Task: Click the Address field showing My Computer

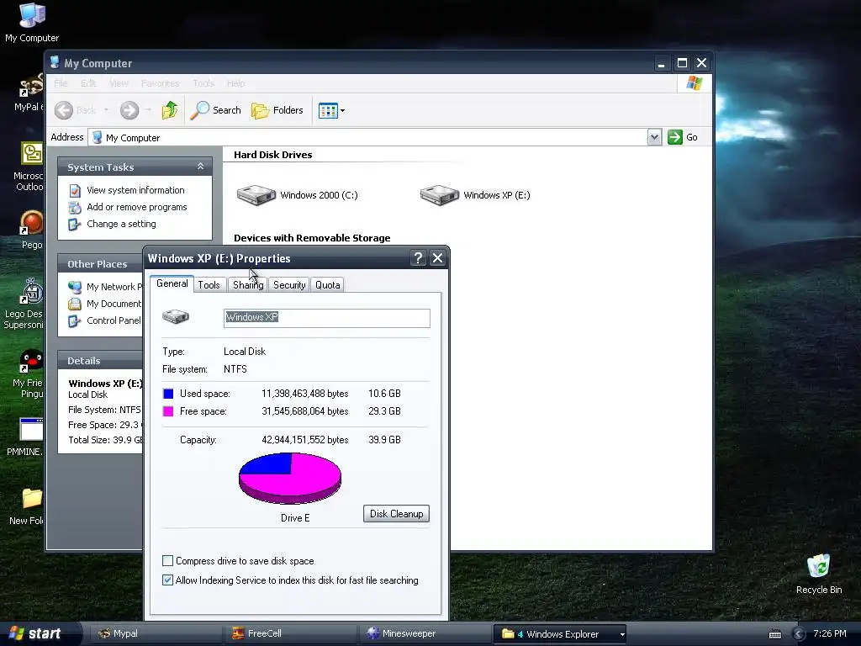Action: coord(367,137)
